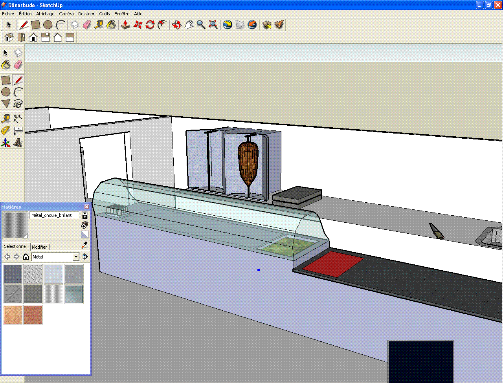Screen dimensions: 503x383
Task: Open the materials Details flyout arrow
Action: pyautogui.click(x=85, y=257)
